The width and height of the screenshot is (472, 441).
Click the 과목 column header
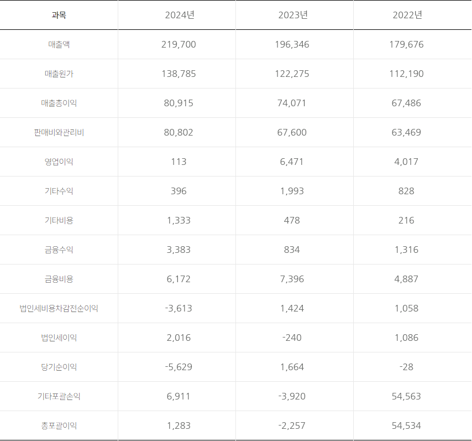pyautogui.click(x=59, y=15)
